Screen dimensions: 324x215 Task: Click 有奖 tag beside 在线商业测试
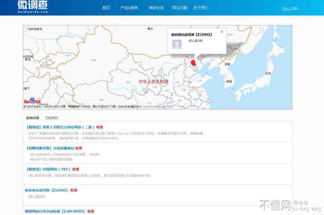[x=79, y=148]
